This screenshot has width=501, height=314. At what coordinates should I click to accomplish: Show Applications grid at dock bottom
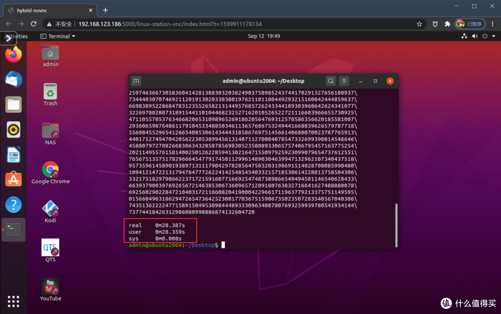[13, 301]
